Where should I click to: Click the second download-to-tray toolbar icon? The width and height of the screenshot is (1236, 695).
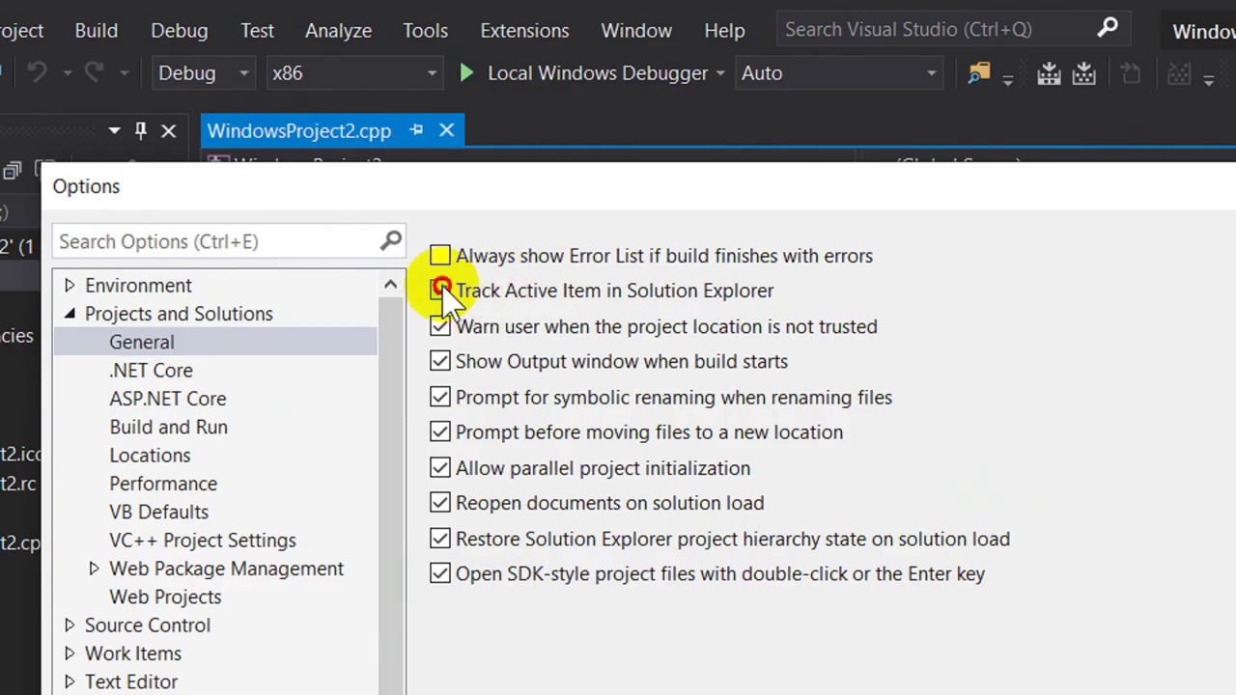[1083, 73]
